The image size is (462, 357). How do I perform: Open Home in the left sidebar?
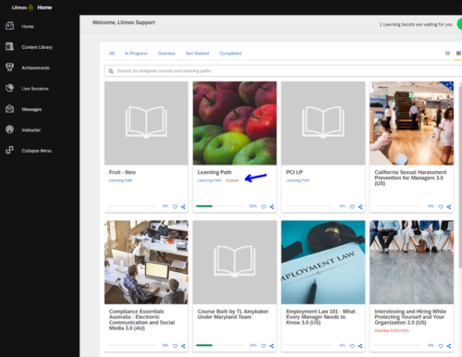point(28,27)
